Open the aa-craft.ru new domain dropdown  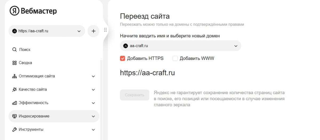(181, 46)
